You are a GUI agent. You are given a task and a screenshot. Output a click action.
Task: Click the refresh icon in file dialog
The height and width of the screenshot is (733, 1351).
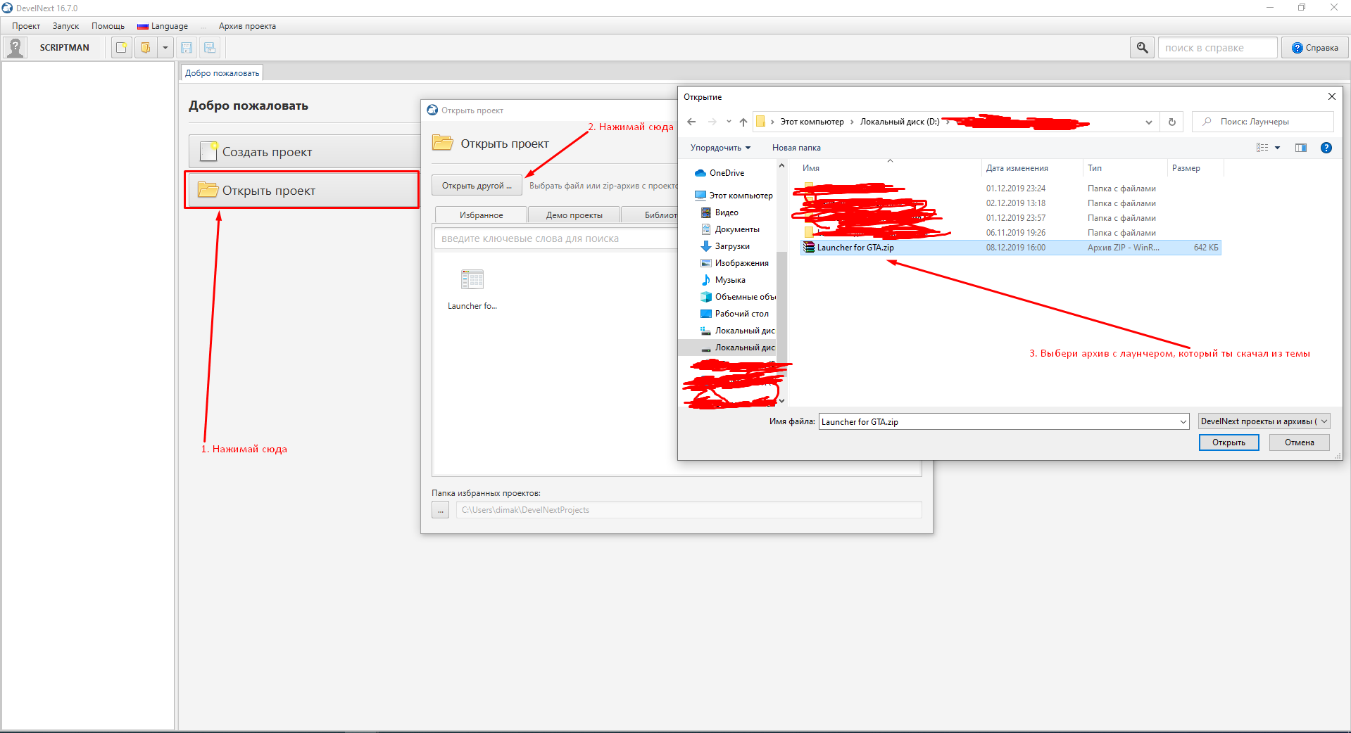click(x=1171, y=122)
